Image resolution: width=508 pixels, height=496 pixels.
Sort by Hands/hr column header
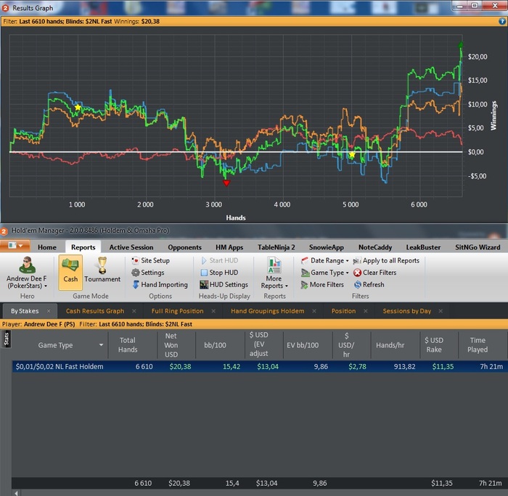tap(390, 344)
